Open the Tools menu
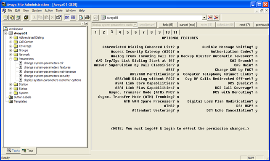Image resolution: width=270 pixels, height=161 pixels. click(59, 11)
